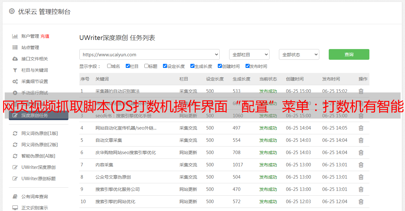Open the site URL dropdown

[x=149, y=54]
